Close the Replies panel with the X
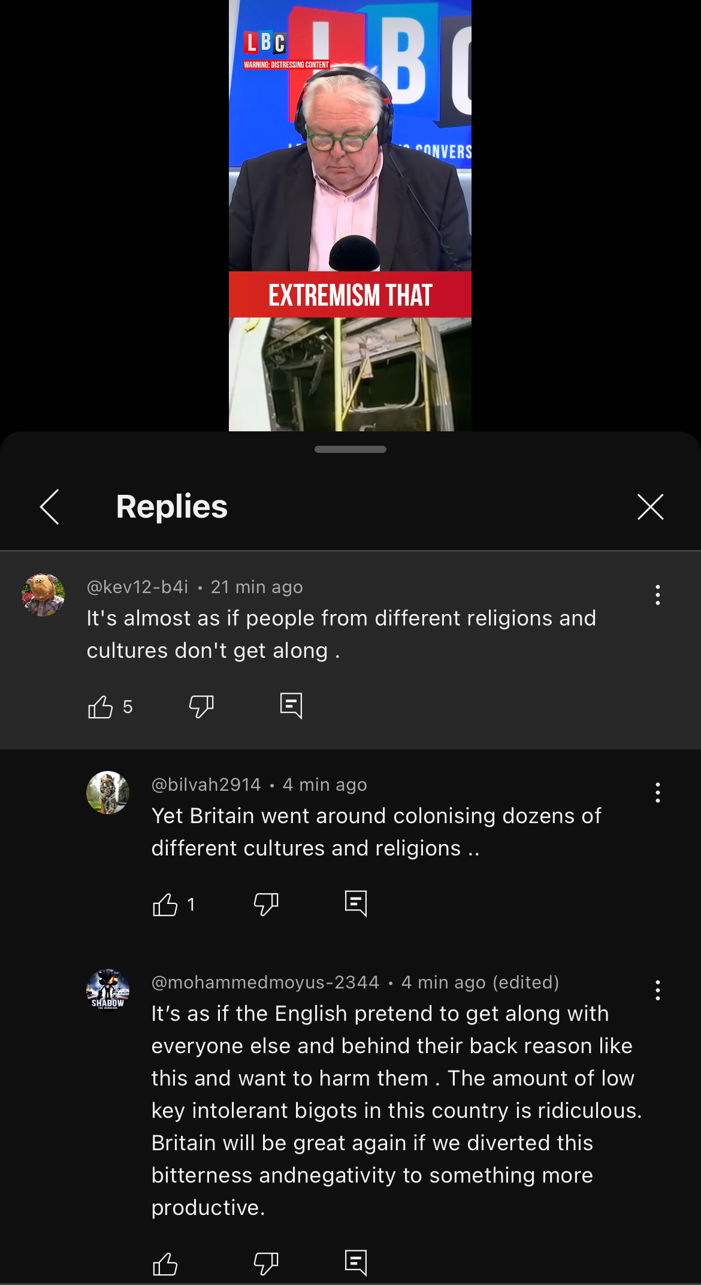The image size is (701, 1285). click(x=651, y=507)
